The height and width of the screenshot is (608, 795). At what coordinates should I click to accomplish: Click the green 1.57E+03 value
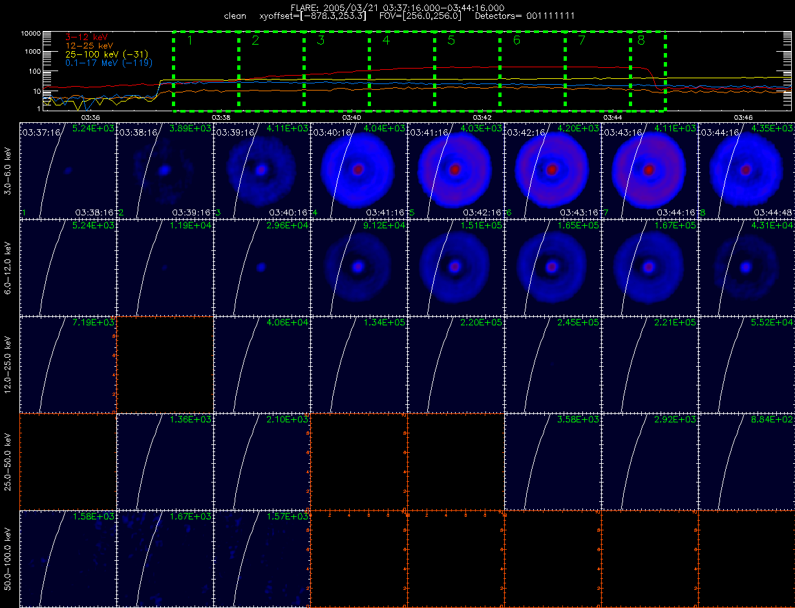287,517
